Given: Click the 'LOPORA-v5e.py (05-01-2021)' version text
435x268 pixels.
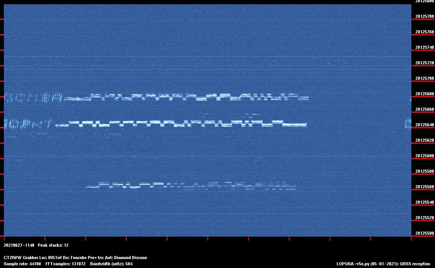Looking at the screenshot, I should click(x=367, y=264).
